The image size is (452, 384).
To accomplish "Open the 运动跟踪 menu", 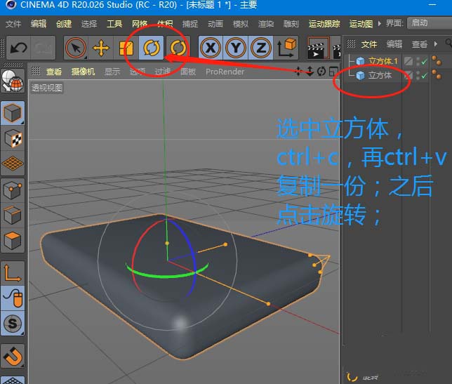I will (x=324, y=24).
